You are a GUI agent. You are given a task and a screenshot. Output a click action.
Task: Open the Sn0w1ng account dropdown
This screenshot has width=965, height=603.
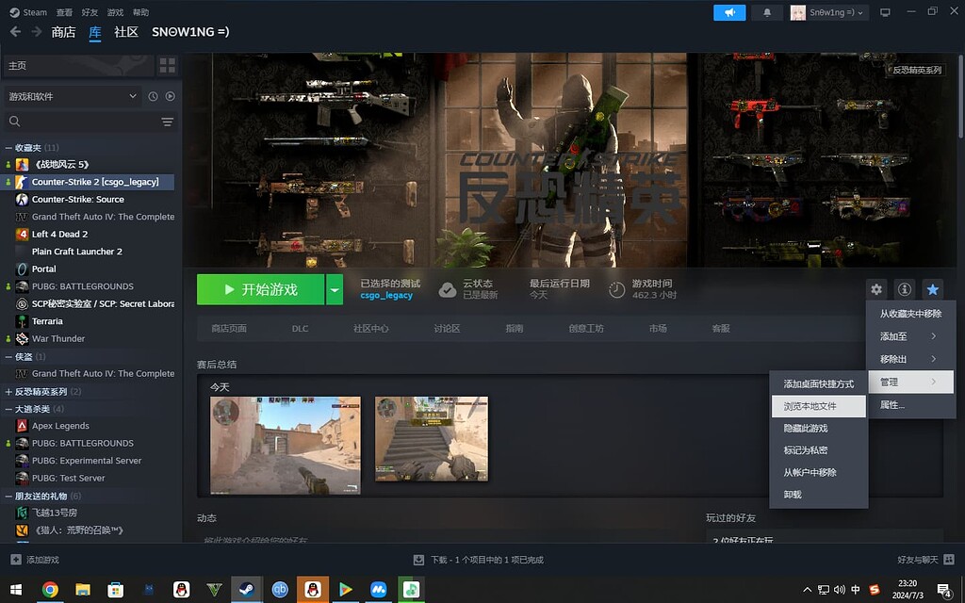click(829, 12)
